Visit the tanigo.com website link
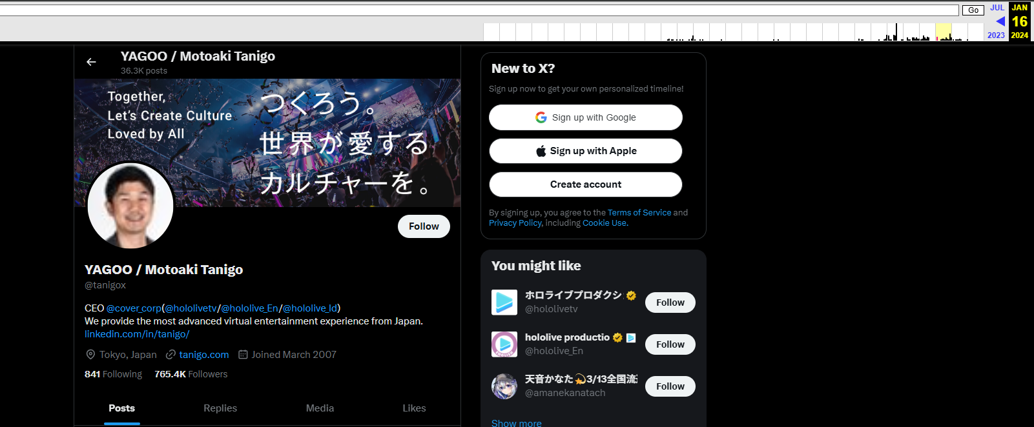This screenshot has width=1034, height=427. tap(204, 355)
